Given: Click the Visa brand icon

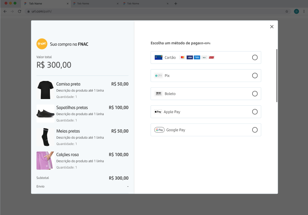Looking at the screenshot, I should [189, 57].
